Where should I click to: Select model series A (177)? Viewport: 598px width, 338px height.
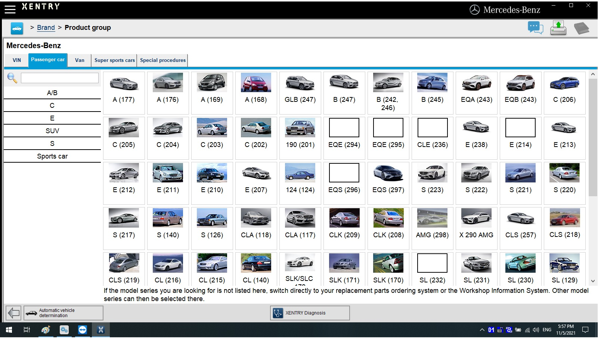click(x=124, y=93)
